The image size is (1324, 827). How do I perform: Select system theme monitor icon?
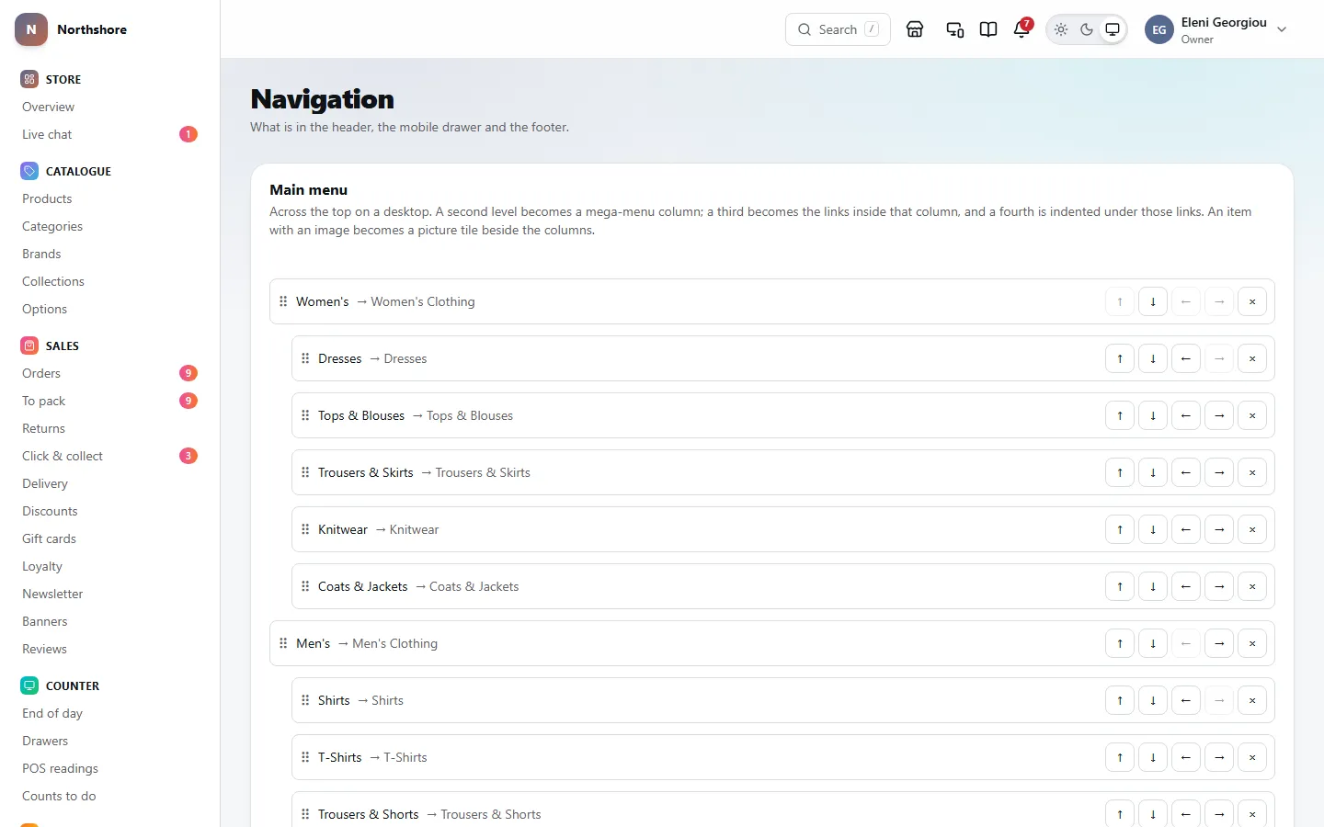1113,29
